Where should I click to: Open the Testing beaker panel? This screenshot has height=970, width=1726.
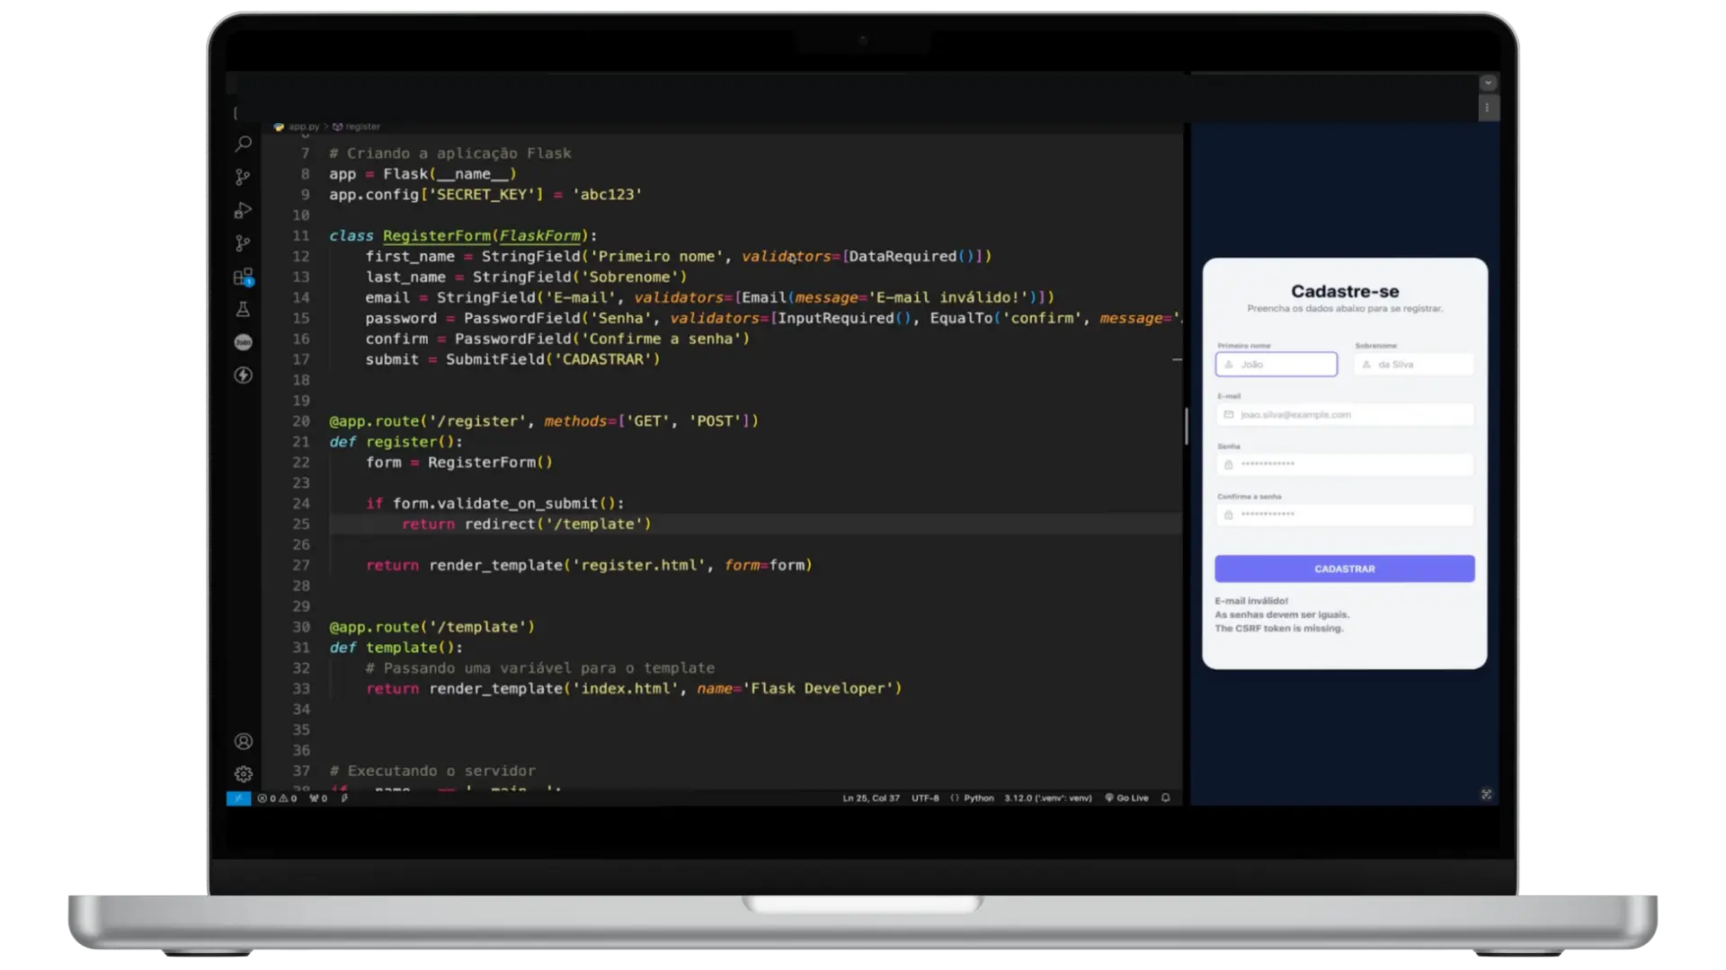[243, 309]
